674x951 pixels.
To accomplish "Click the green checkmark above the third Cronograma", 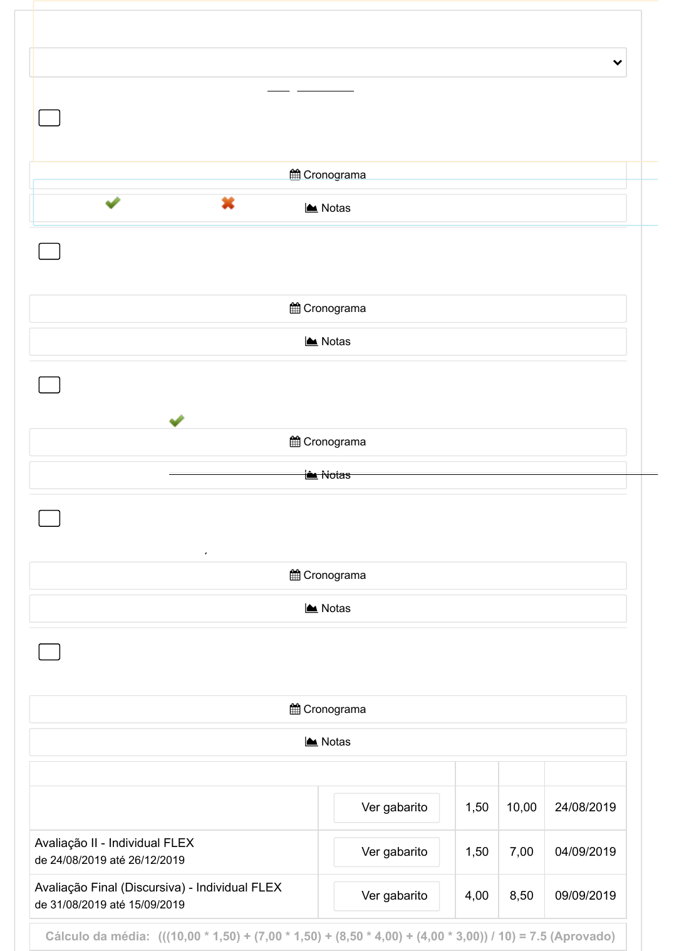I will [177, 420].
